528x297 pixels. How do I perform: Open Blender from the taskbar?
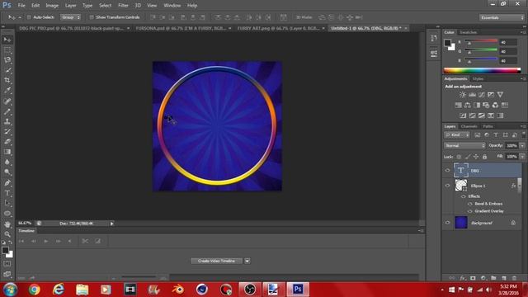point(178,290)
